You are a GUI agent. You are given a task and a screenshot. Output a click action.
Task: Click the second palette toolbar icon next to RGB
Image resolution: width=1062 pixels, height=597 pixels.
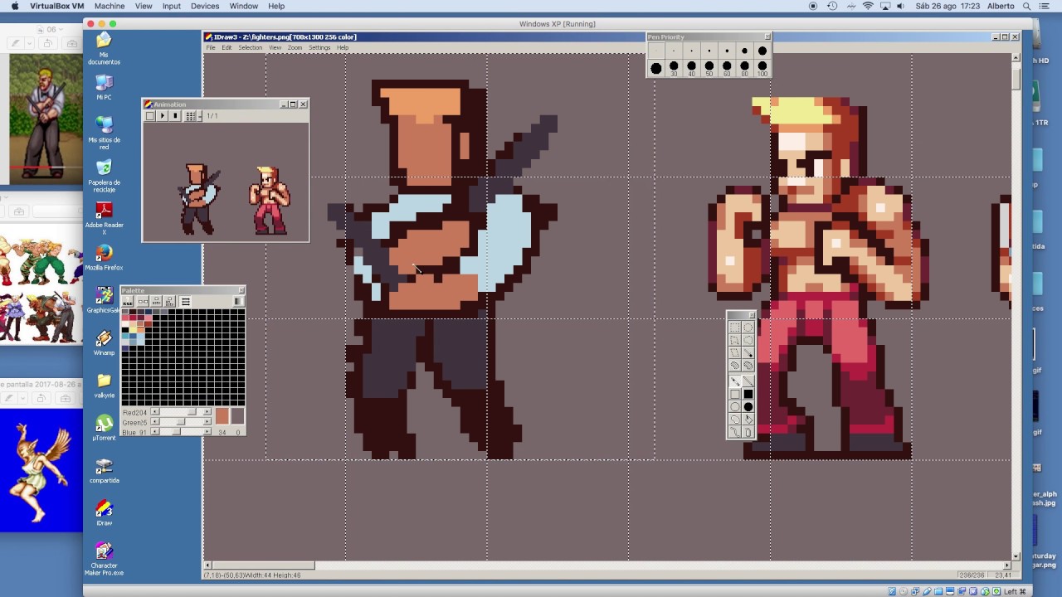coord(143,301)
